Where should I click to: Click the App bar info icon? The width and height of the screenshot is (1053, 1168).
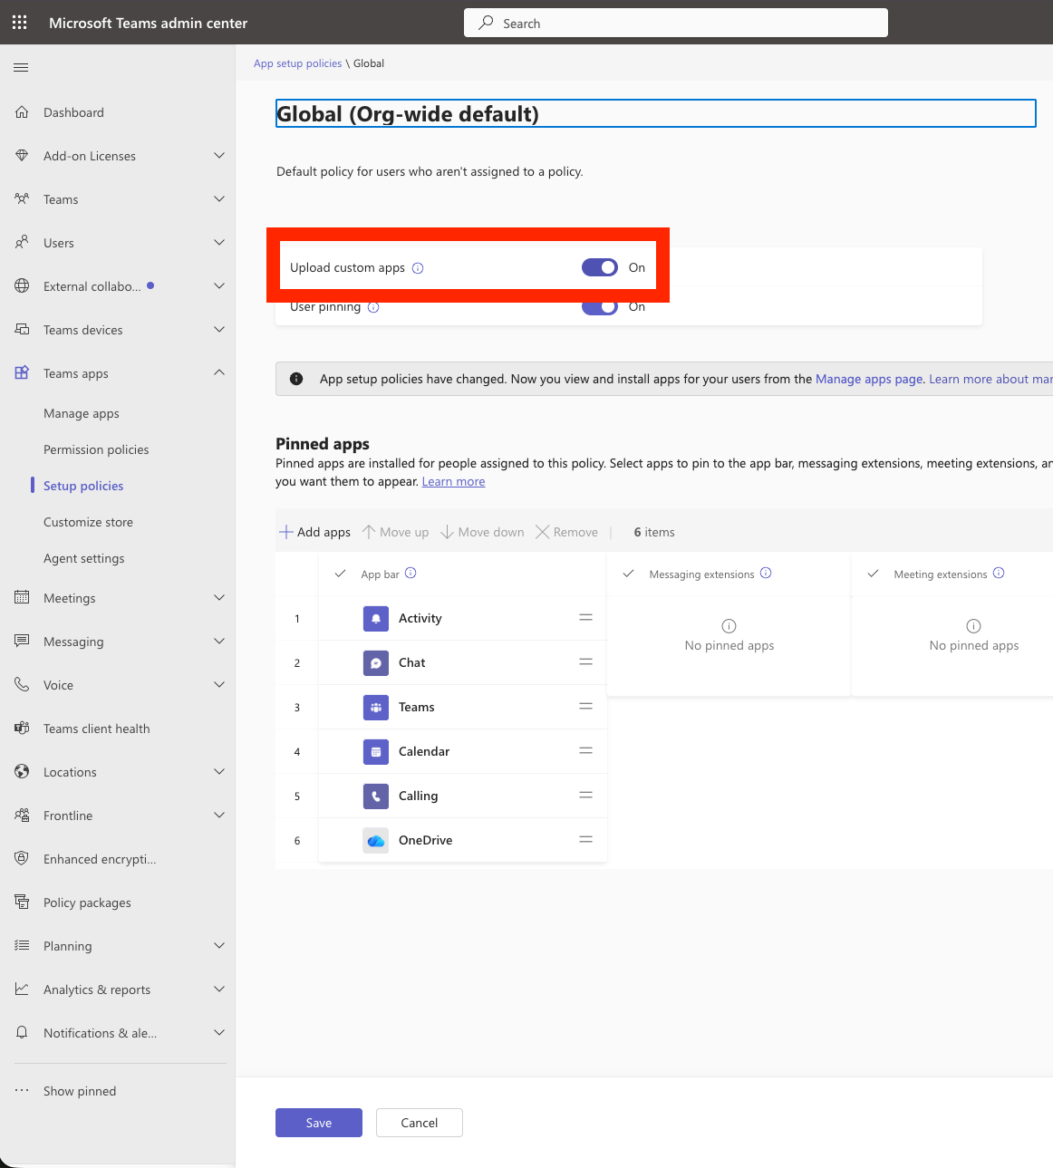(x=411, y=573)
